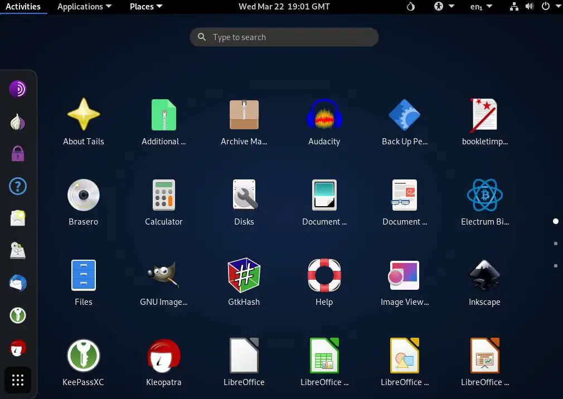
Task: Switch to second app grid page
Action: 556,244
